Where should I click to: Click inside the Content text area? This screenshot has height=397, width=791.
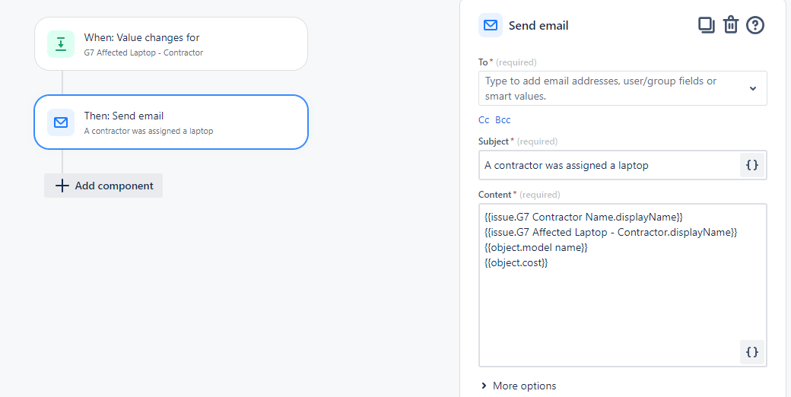[x=622, y=285]
